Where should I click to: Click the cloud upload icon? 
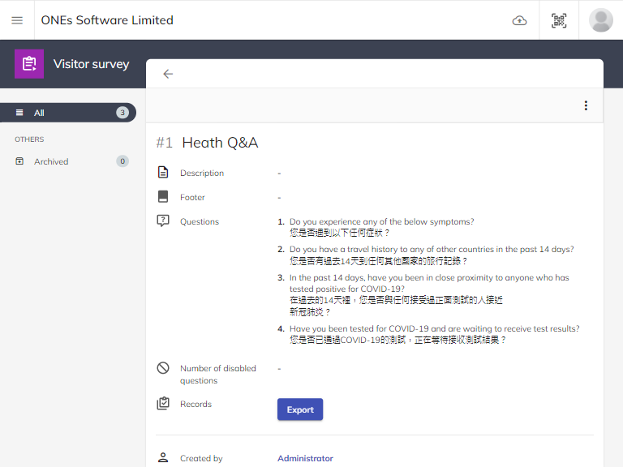tap(519, 20)
